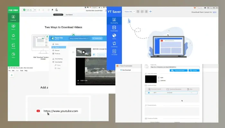Click the red YouTube logo beside the URL
The height and width of the screenshot is (128, 225).
(38, 111)
